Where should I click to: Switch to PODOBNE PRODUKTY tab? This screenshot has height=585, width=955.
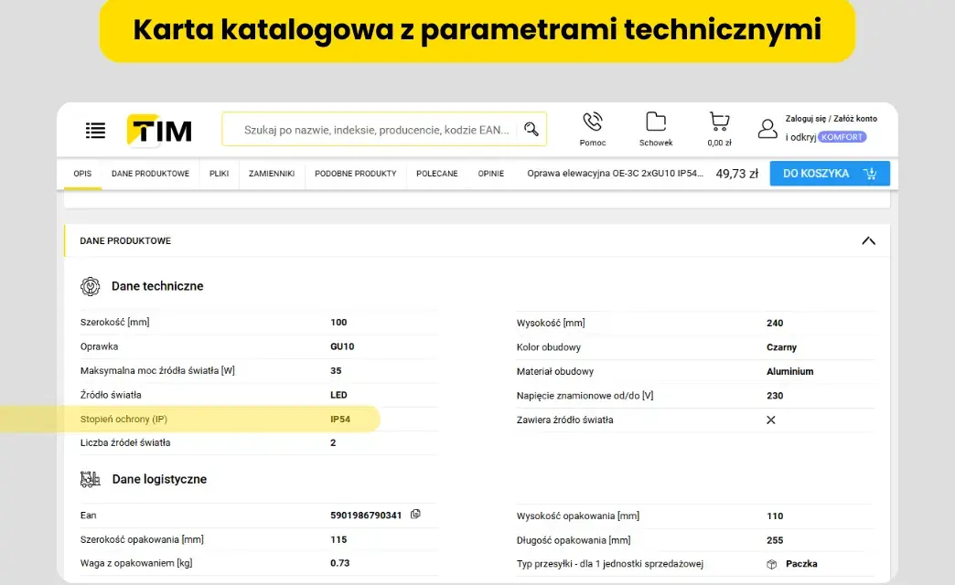356,174
